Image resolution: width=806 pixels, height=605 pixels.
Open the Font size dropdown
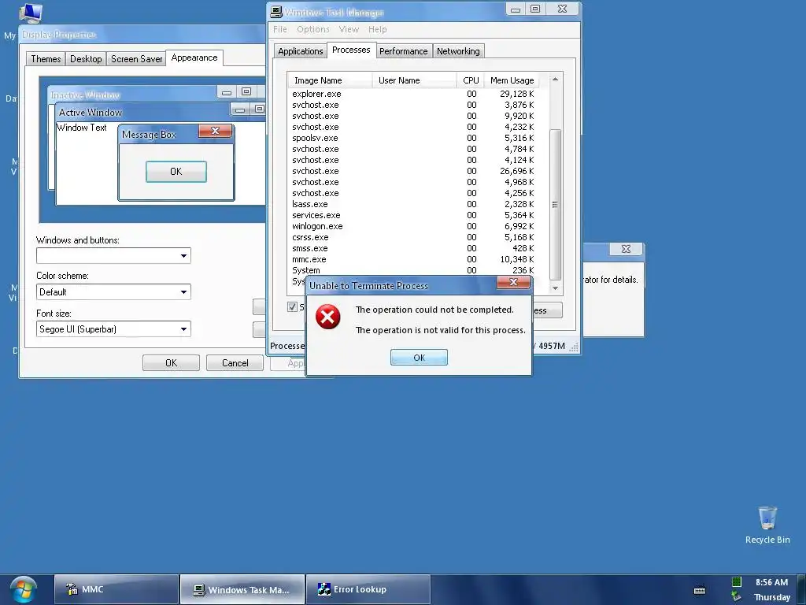113,329
